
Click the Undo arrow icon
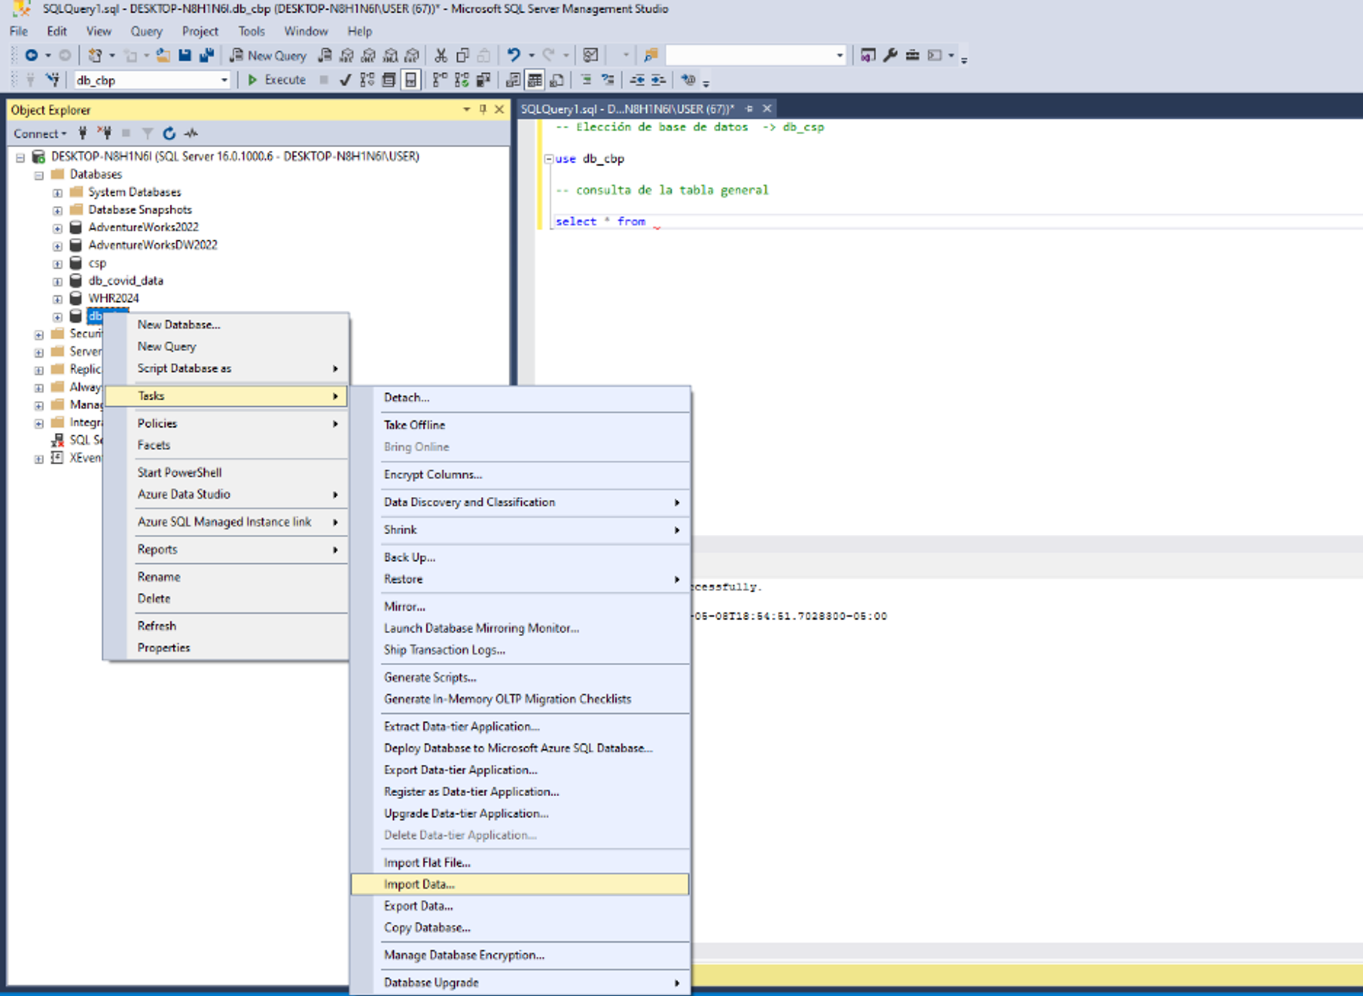(513, 56)
